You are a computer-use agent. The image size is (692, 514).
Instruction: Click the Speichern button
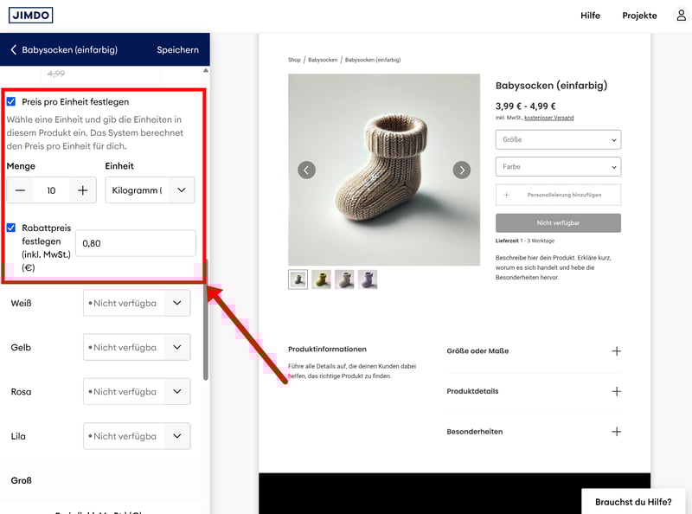pyautogui.click(x=177, y=50)
